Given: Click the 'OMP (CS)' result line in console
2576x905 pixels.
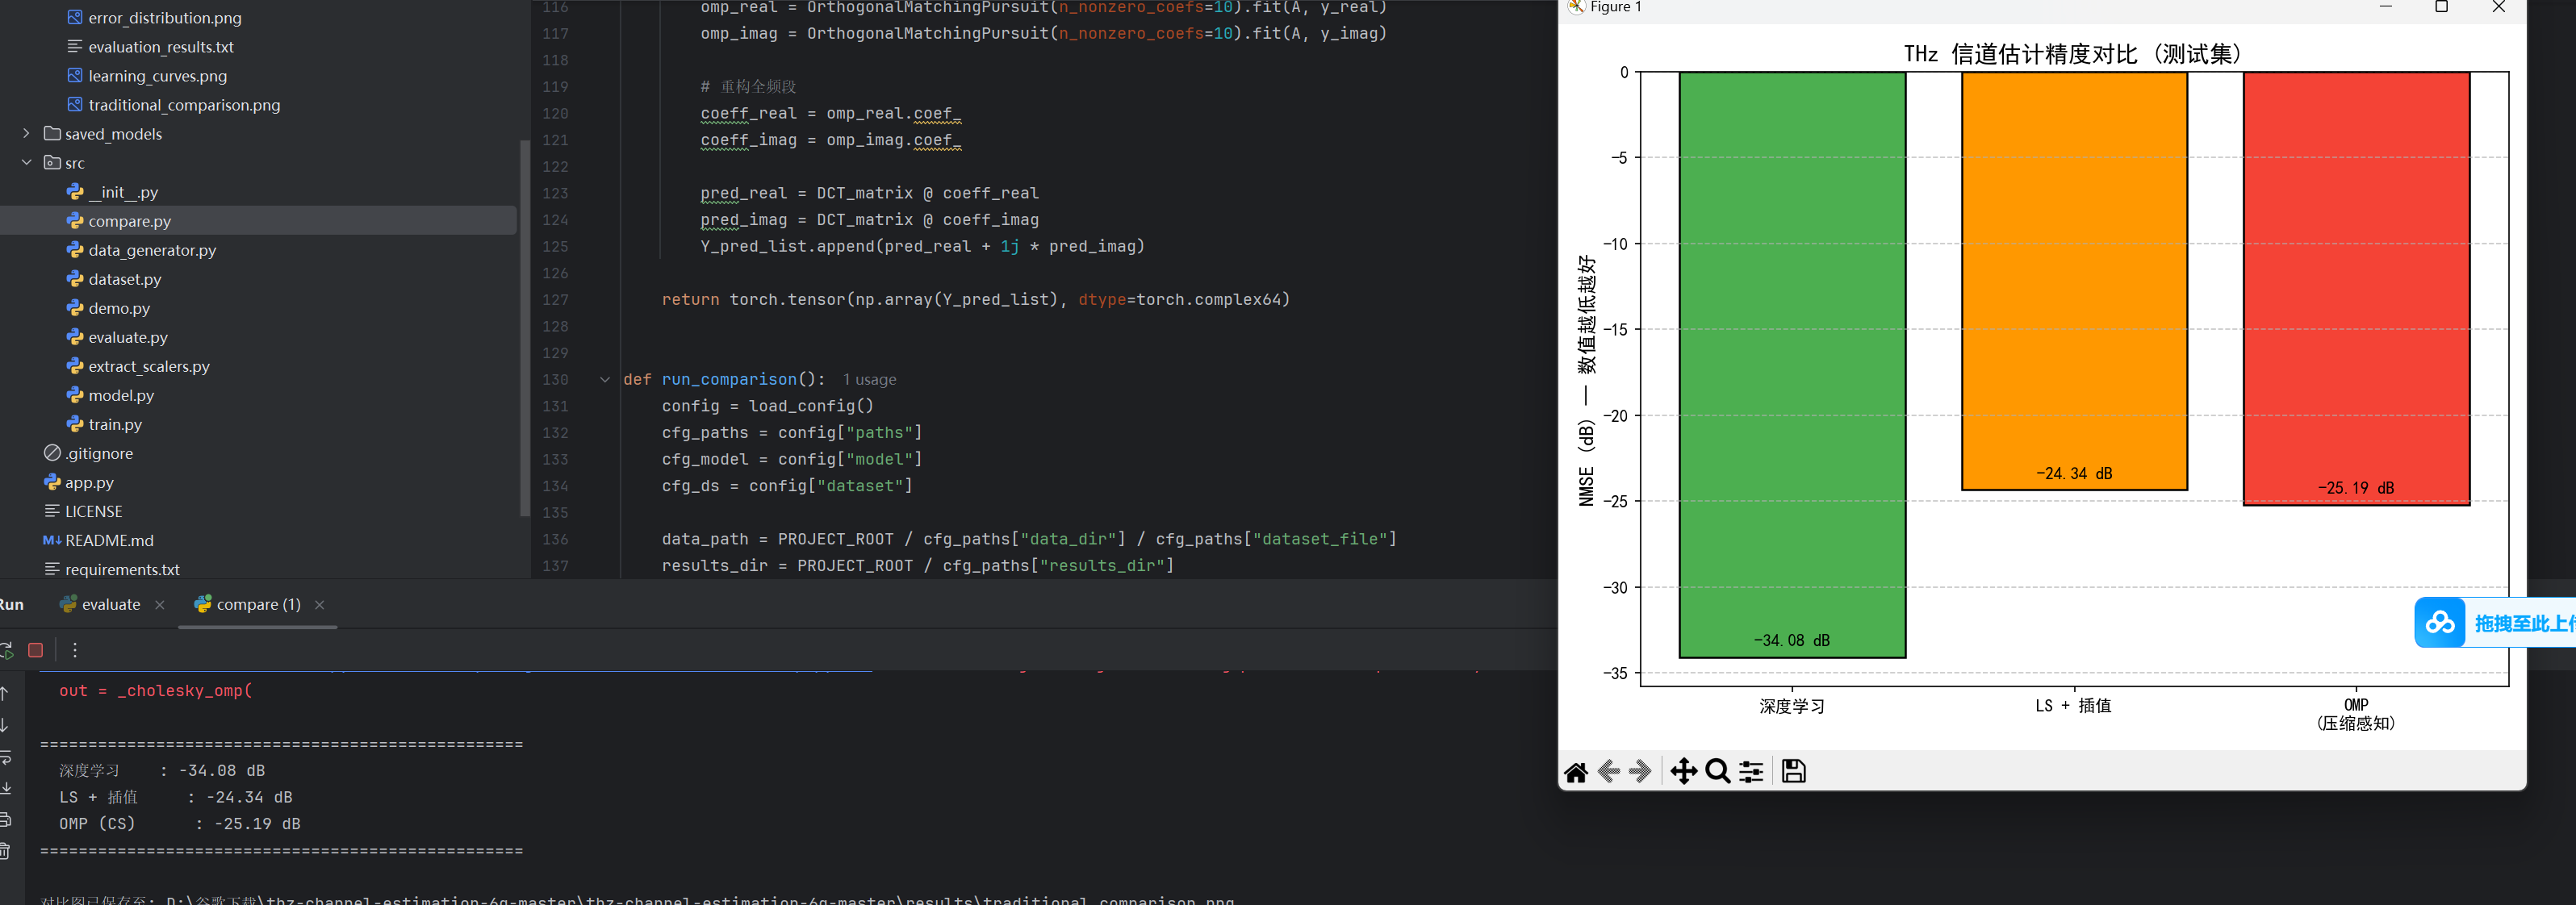Looking at the screenshot, I should click(179, 824).
